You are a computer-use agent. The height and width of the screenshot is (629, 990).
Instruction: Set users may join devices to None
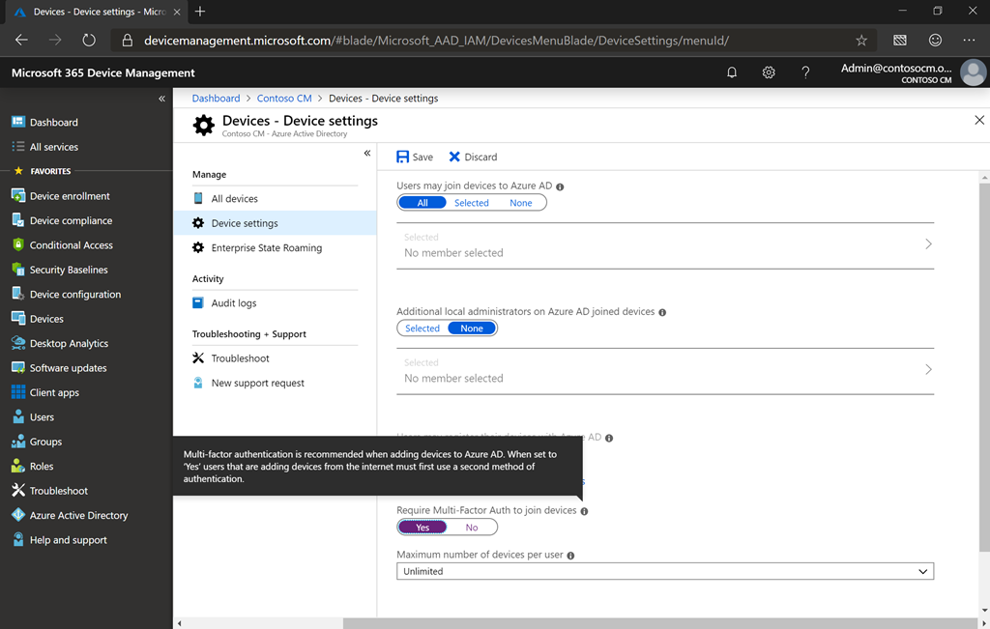[x=520, y=203]
